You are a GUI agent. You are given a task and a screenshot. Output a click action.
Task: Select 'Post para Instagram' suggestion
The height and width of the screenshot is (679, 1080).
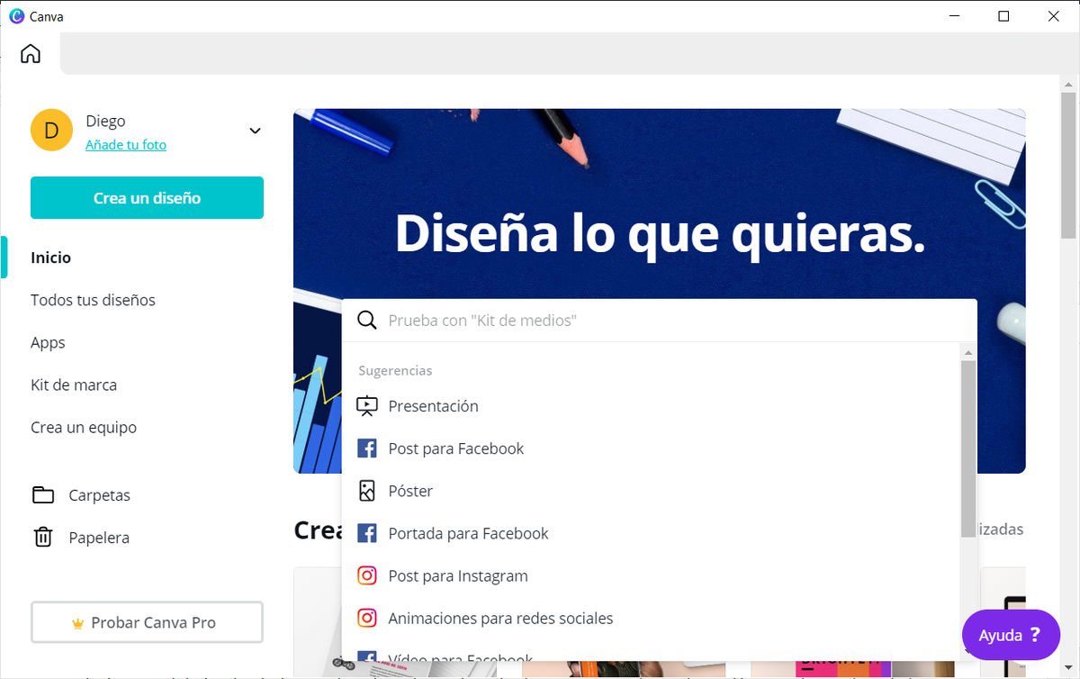[x=458, y=575]
